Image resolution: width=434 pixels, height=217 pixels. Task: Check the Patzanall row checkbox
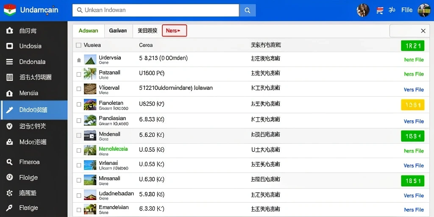(79, 75)
